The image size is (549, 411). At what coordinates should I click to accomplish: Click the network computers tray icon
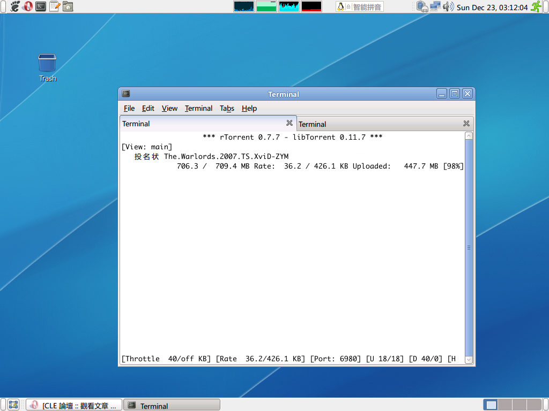435,6
